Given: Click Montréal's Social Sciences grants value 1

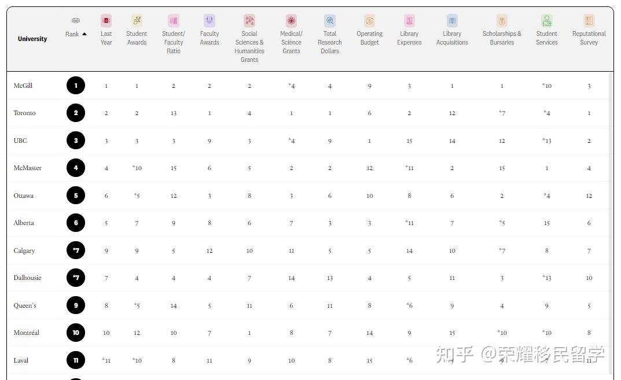Looking at the screenshot, I should point(249,333).
